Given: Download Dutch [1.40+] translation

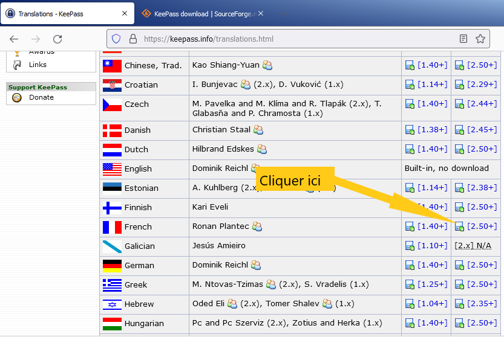Looking at the screenshot, I should tap(433, 149).
